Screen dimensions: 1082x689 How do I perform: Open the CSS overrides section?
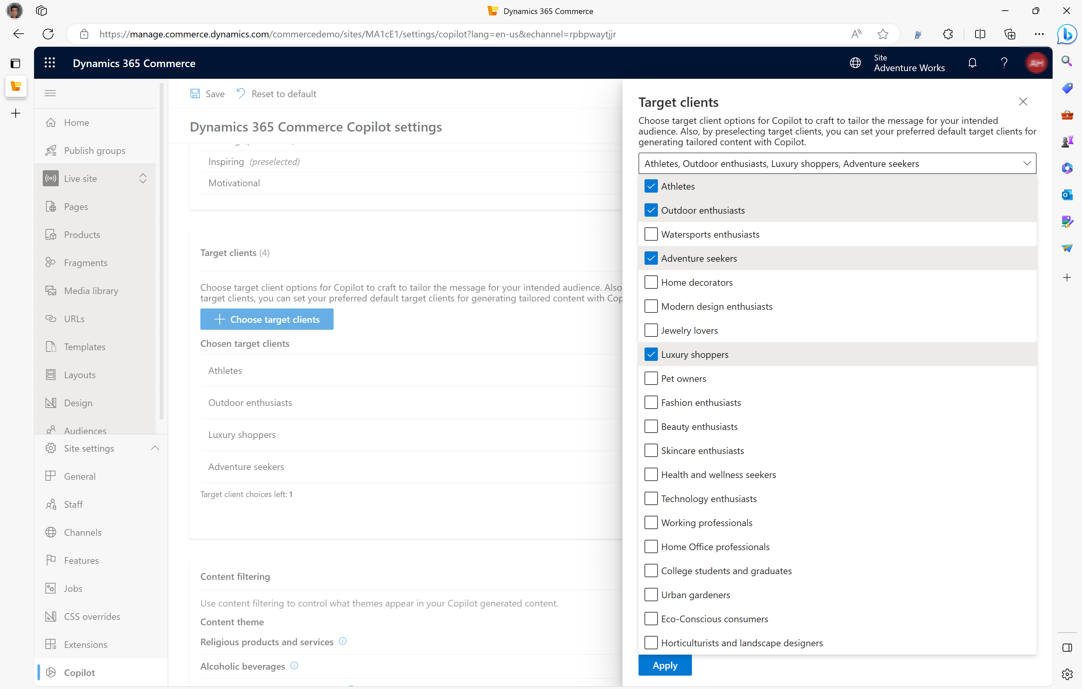tap(92, 617)
